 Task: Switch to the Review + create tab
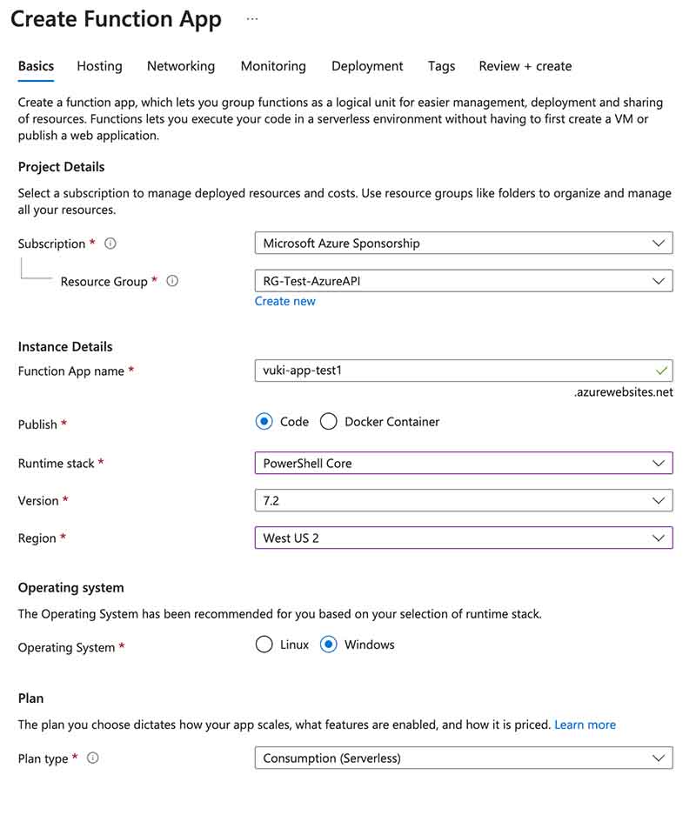tap(525, 66)
